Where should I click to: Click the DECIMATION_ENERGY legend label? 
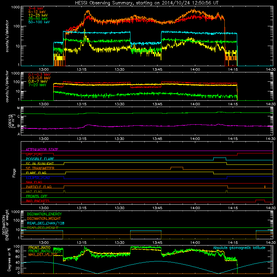coord(44,214)
